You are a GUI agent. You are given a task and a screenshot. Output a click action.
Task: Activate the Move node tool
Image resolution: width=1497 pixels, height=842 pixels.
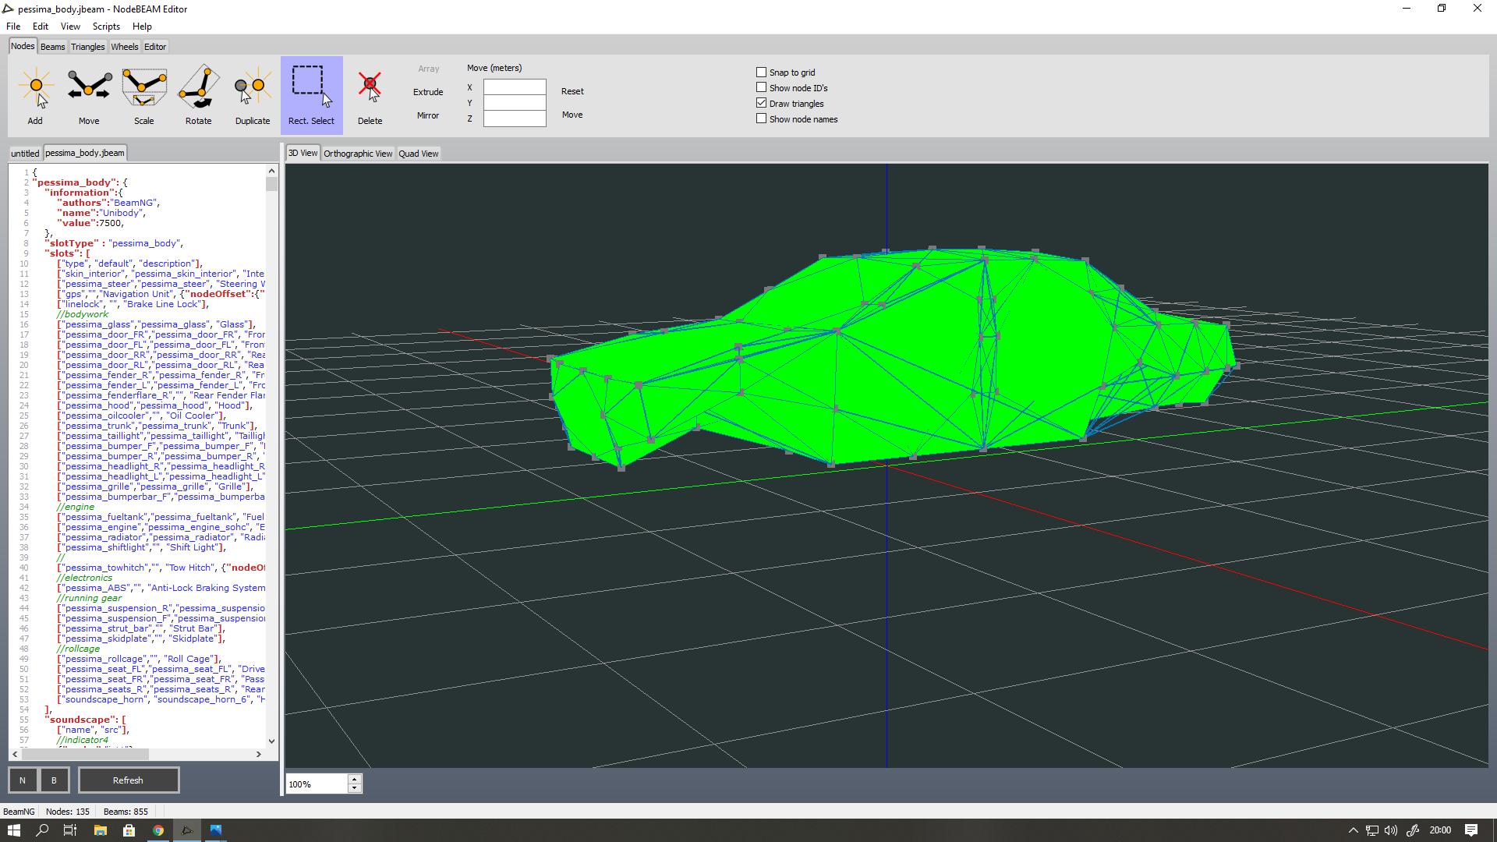[x=89, y=95]
